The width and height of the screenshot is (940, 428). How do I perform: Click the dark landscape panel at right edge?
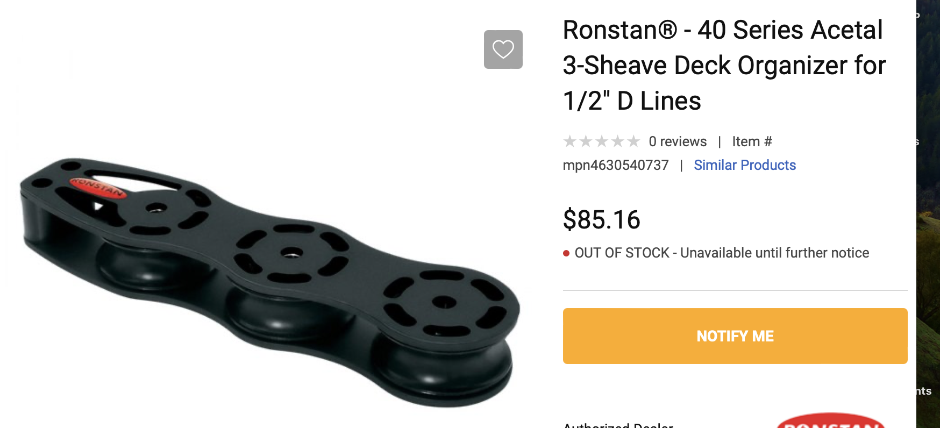point(928,214)
